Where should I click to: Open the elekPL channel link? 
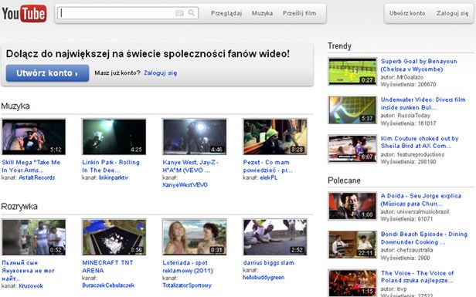pyautogui.click(x=269, y=177)
